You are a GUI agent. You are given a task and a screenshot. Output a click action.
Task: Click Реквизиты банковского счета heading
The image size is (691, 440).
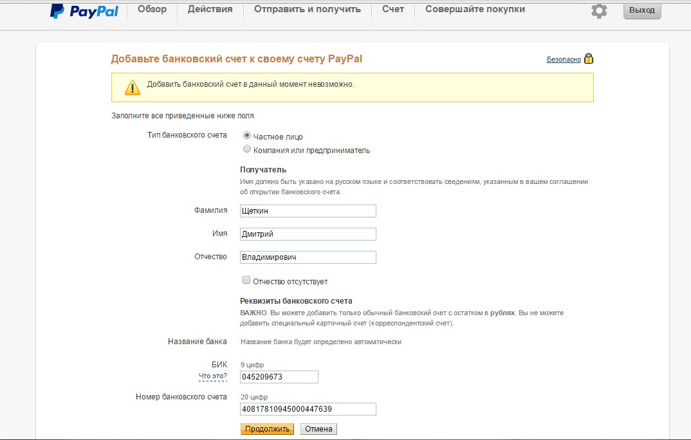pyautogui.click(x=296, y=301)
